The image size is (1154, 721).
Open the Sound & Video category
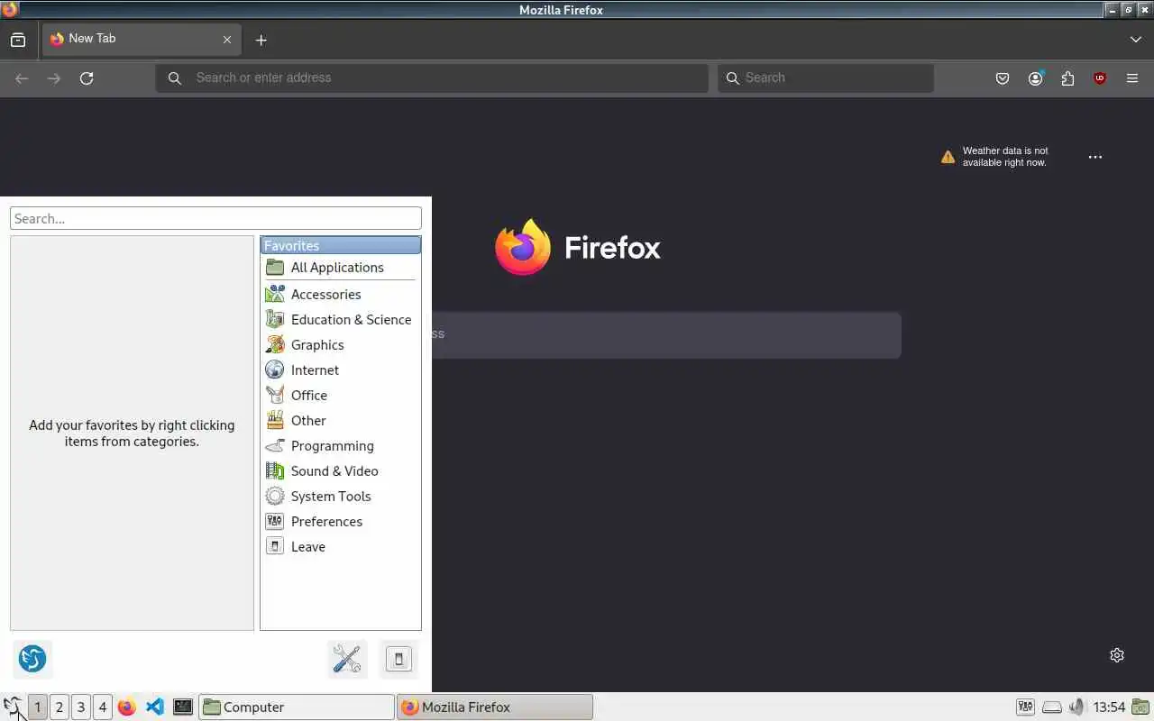coord(341,471)
